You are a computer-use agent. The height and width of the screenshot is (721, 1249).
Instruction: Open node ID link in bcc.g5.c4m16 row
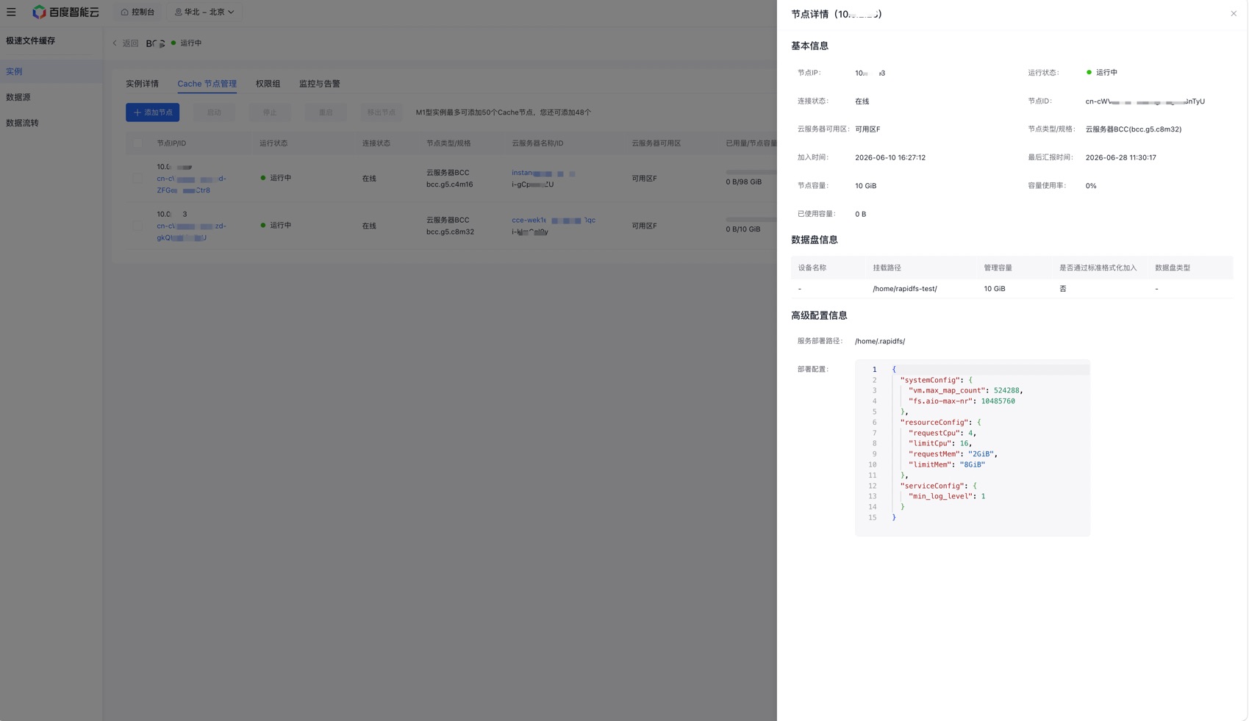191,184
